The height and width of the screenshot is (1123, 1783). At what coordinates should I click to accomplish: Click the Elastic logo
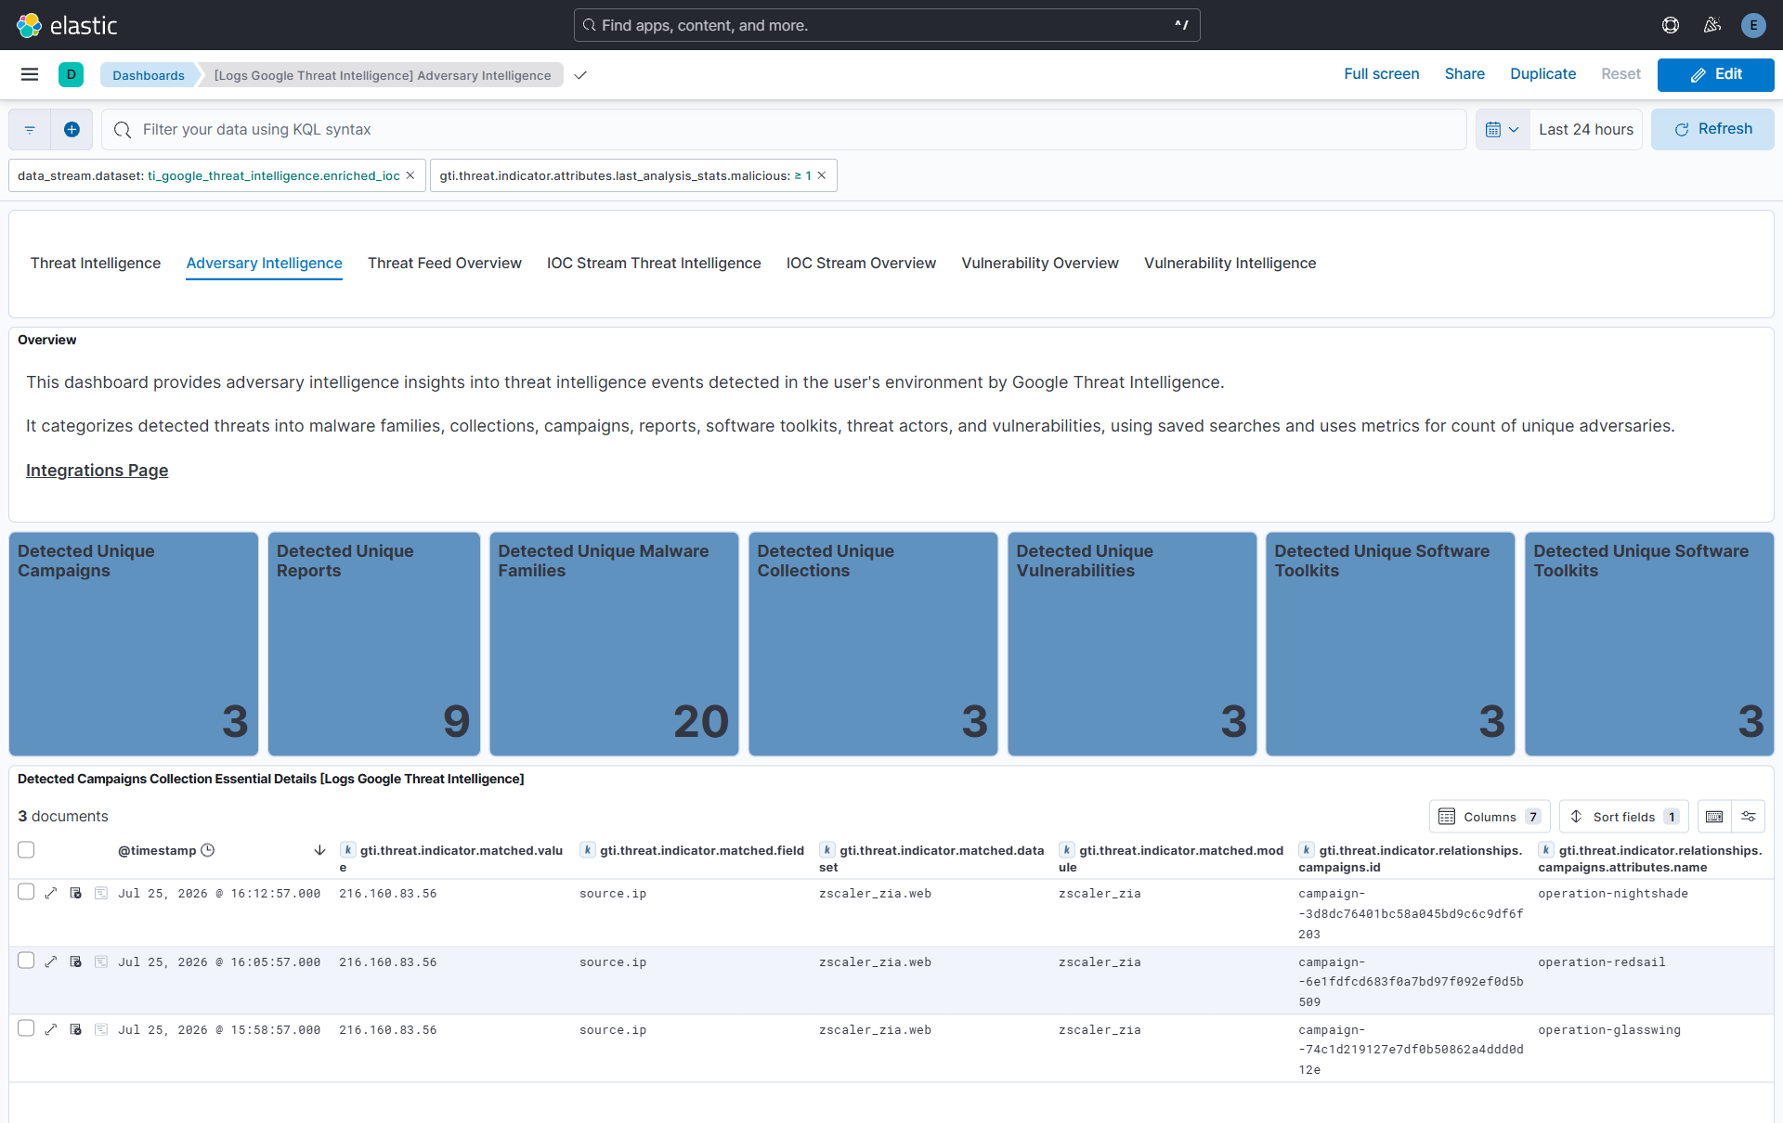pyautogui.click(x=67, y=25)
